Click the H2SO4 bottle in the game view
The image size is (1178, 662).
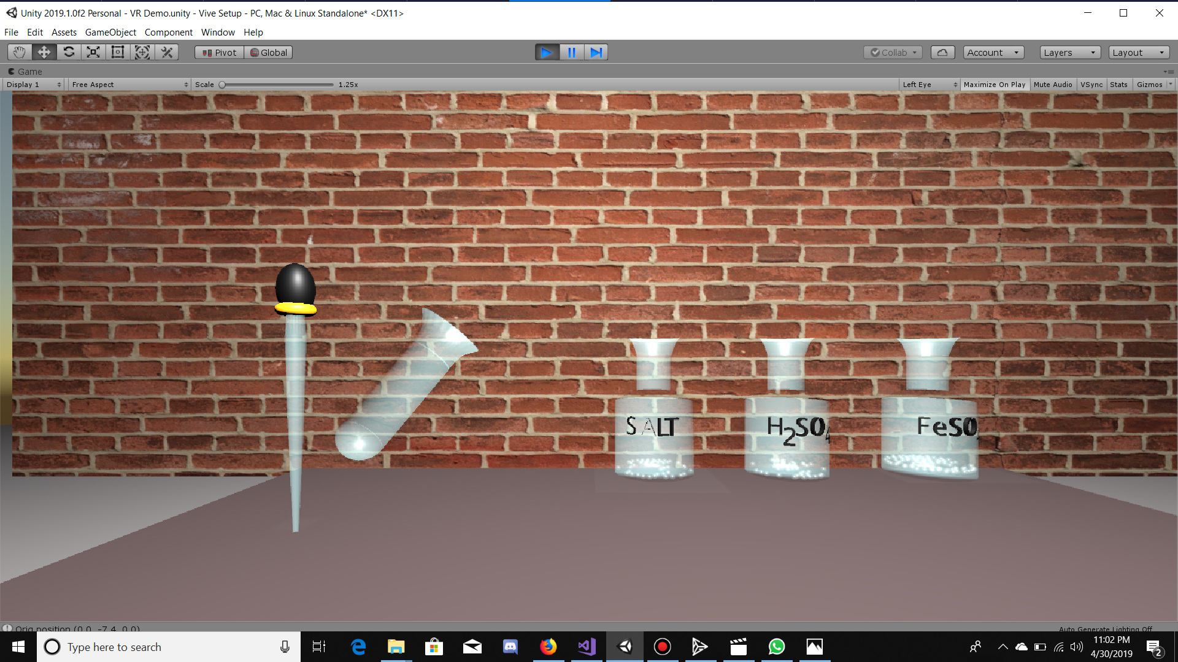(787, 408)
